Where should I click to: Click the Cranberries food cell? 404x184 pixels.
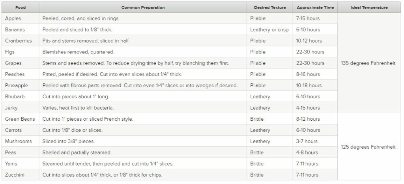point(19,41)
